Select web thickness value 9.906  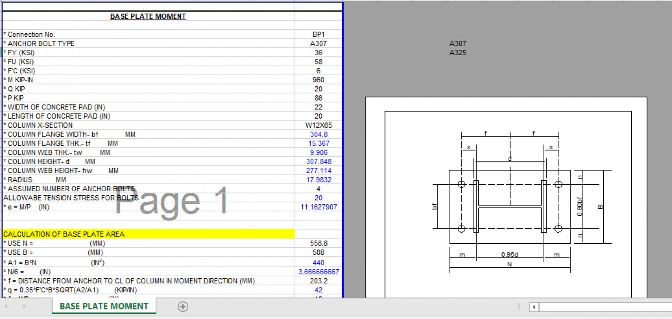[318, 153]
